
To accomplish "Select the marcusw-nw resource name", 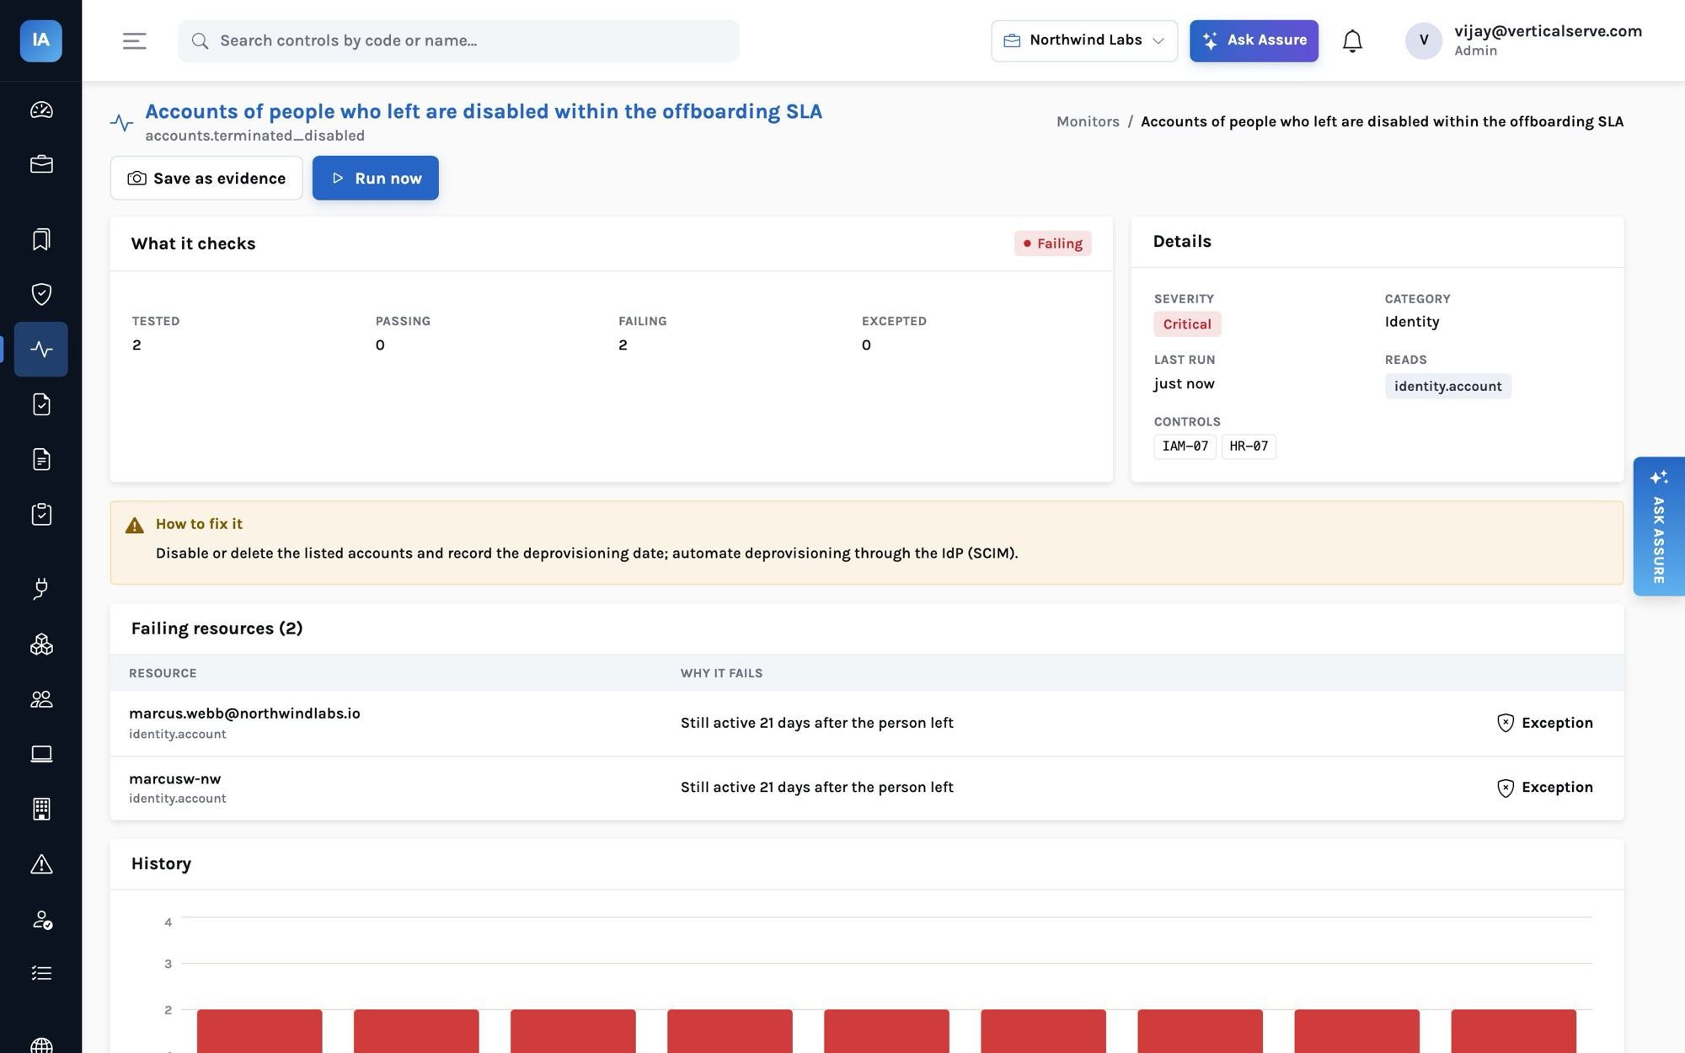I will (x=174, y=779).
